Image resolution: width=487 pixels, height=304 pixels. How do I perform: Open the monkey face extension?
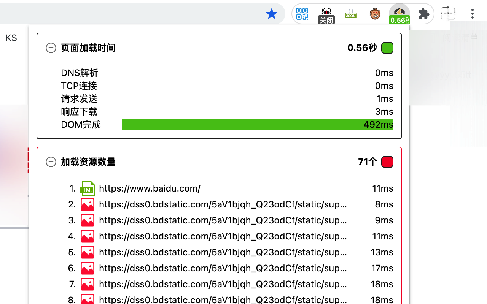click(x=375, y=14)
